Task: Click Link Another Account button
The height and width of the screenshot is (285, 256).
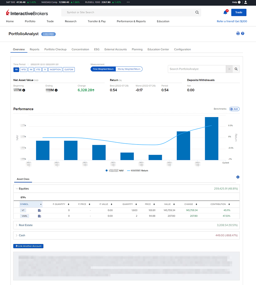Action: [x=28, y=246]
